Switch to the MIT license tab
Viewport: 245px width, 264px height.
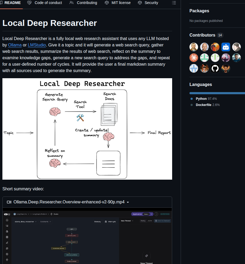click(117, 3)
